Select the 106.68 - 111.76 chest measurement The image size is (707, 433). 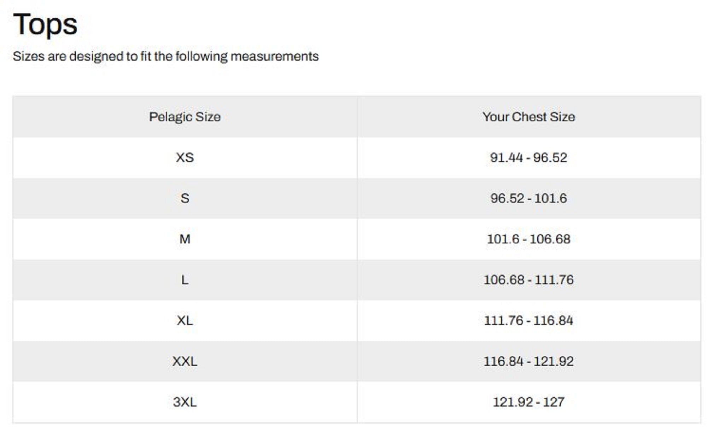(x=528, y=280)
